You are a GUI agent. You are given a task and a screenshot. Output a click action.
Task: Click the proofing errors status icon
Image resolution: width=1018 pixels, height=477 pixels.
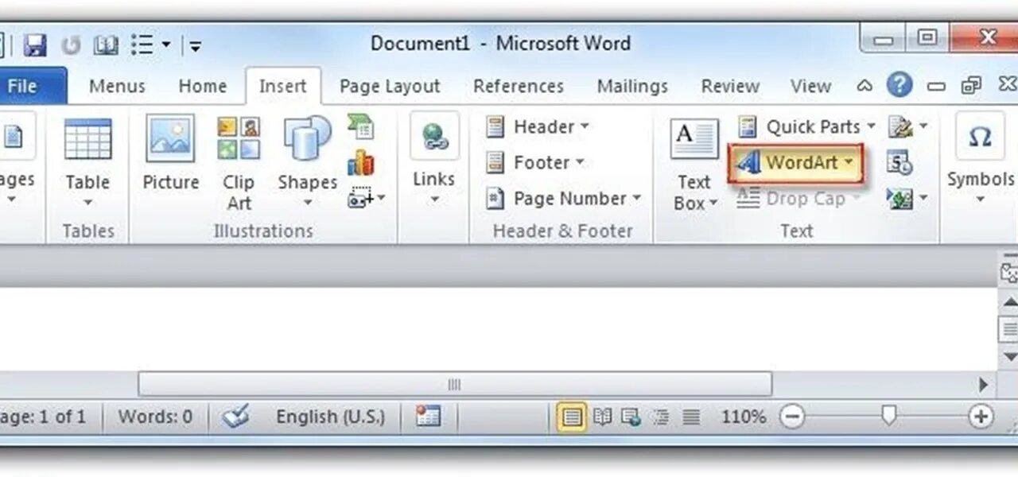(235, 416)
